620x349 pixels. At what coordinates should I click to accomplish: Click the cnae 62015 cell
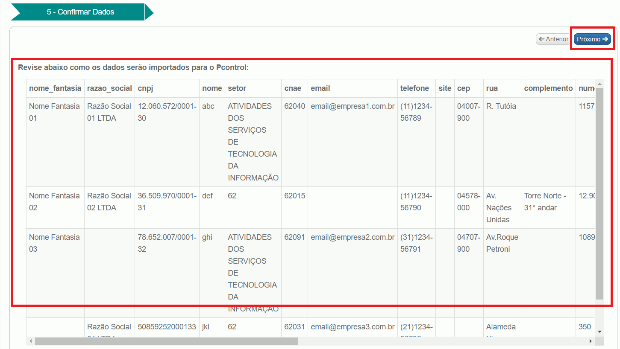coord(294,207)
